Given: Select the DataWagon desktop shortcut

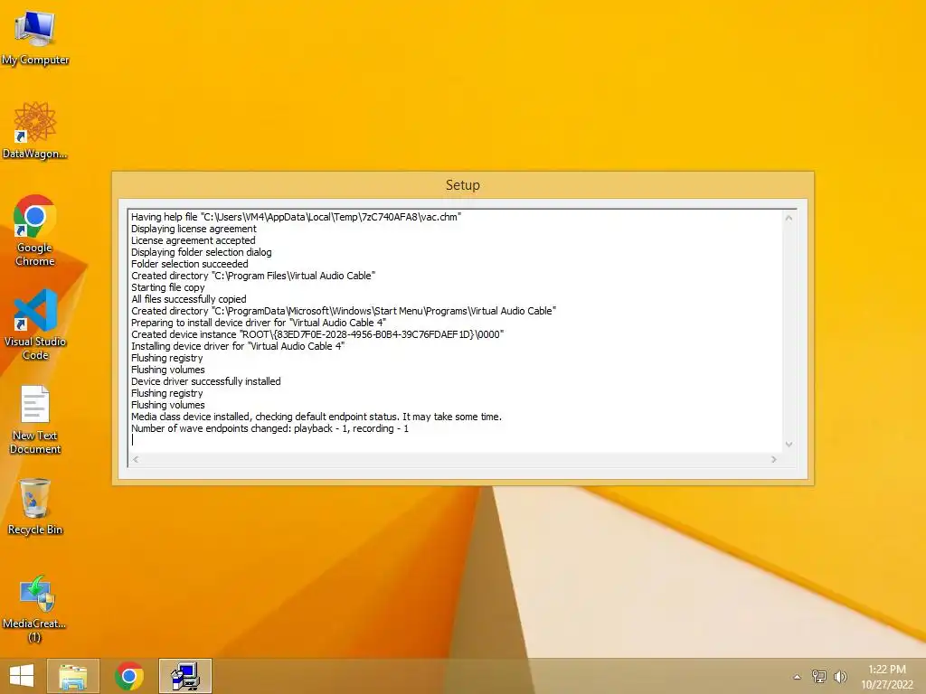Looking at the screenshot, I should (x=35, y=130).
